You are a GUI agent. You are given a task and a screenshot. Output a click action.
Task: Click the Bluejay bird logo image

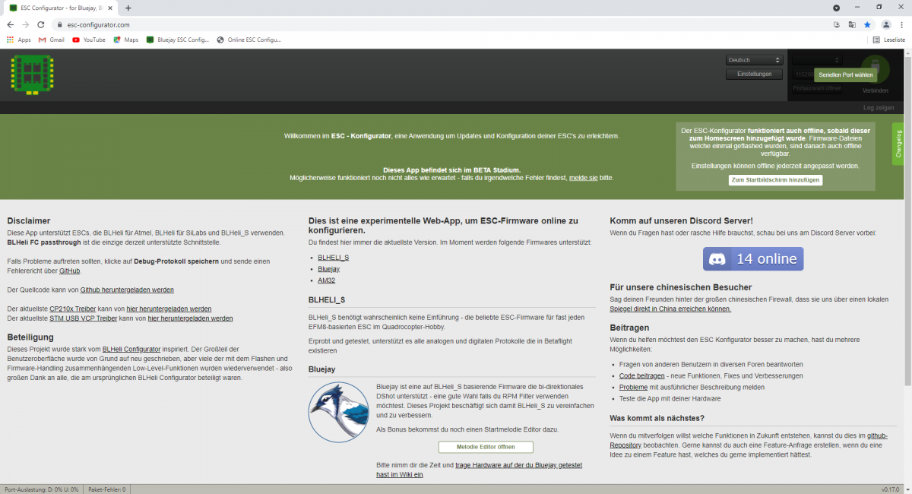pyautogui.click(x=338, y=412)
